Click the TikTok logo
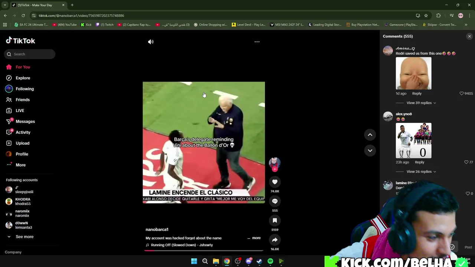Screen dimensions: 475x267 [20, 40]
